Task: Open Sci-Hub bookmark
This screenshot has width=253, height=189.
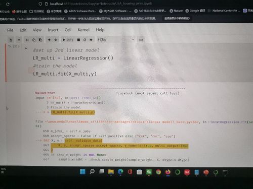Action: click(x=150, y=11)
